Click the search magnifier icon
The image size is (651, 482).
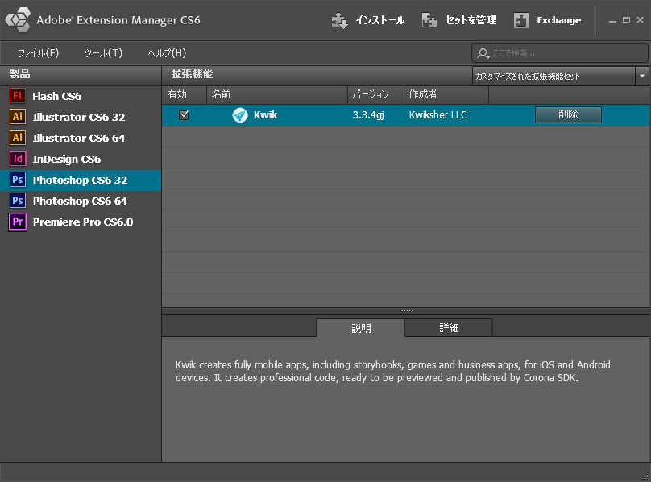pyautogui.click(x=483, y=53)
